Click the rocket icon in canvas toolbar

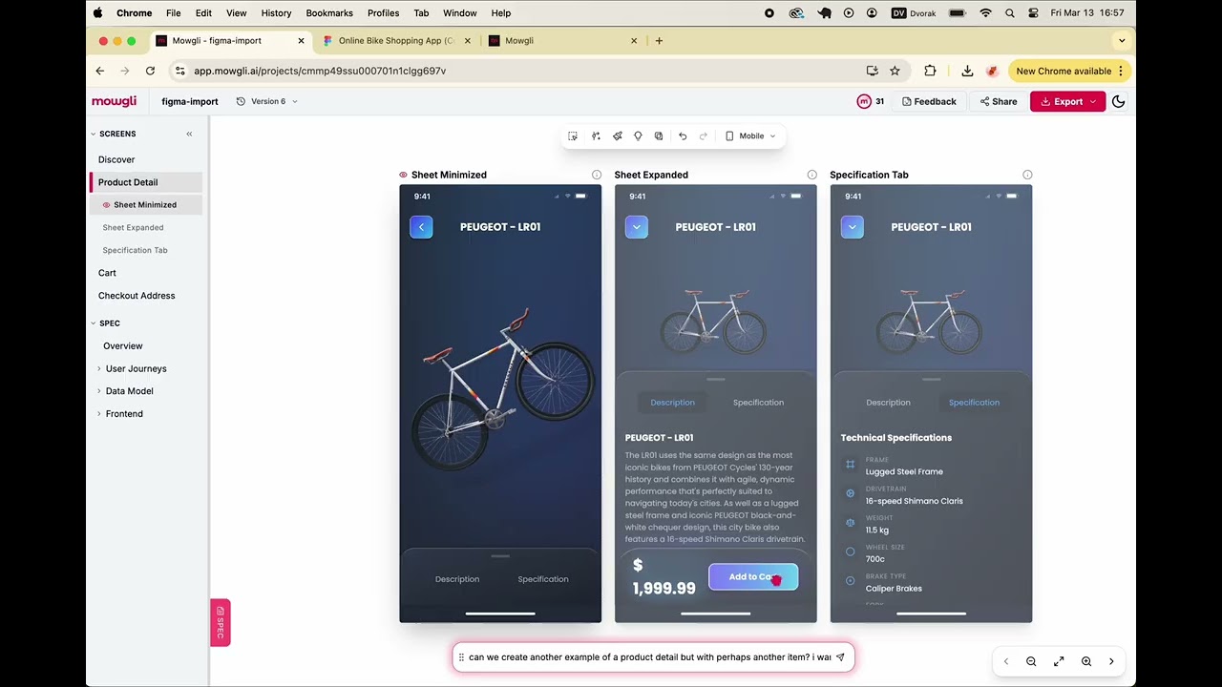click(x=618, y=136)
